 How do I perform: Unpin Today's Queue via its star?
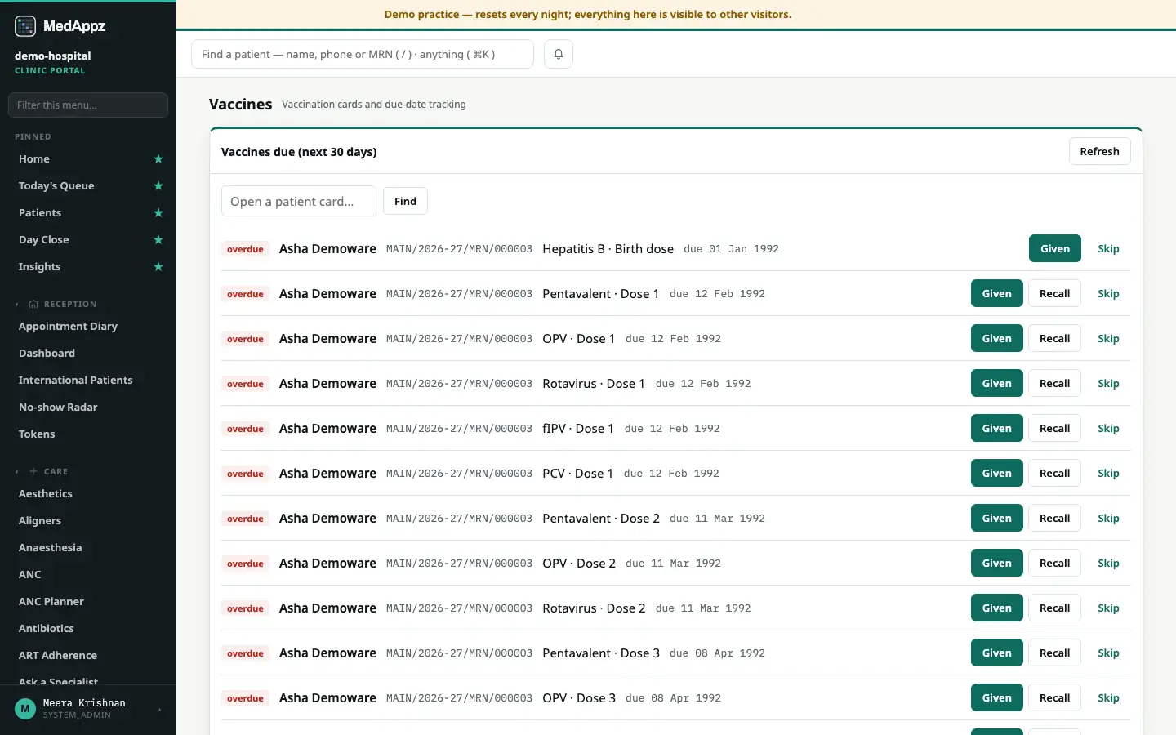click(x=158, y=186)
